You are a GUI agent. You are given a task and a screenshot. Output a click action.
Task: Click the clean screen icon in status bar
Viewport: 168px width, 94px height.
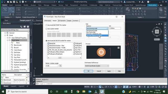point(163,87)
